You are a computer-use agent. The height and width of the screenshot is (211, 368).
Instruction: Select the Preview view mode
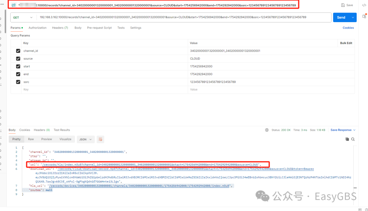[46, 139]
